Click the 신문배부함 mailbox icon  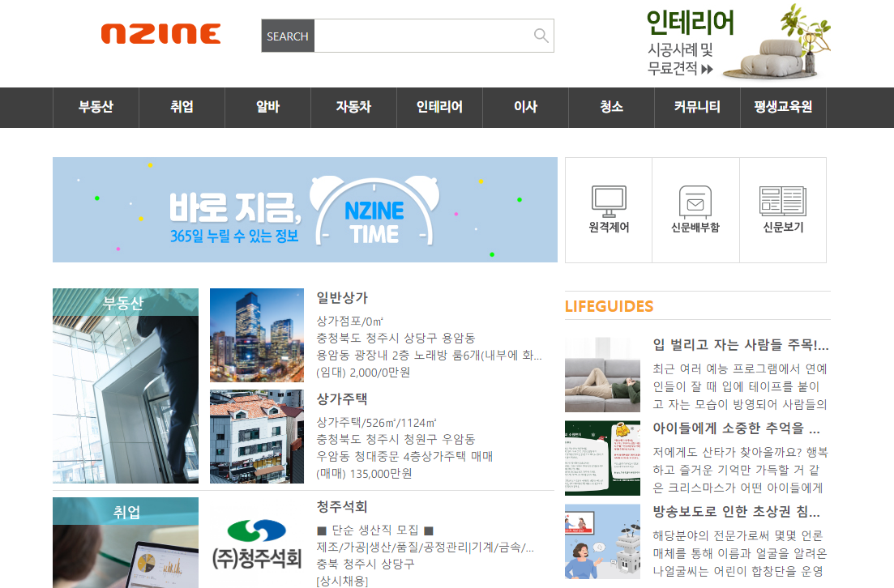click(695, 201)
